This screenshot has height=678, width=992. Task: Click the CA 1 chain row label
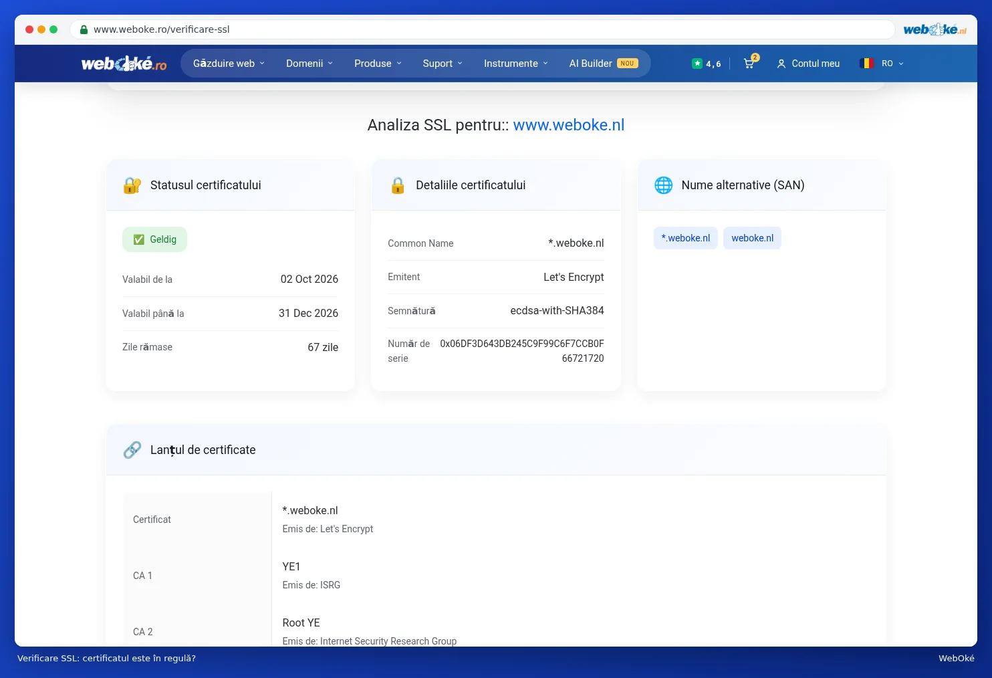pos(142,576)
